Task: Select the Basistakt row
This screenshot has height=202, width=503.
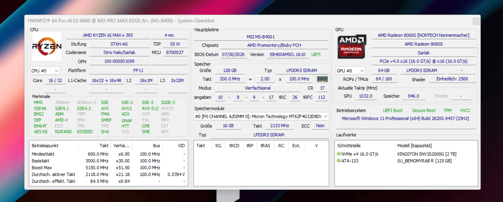Action: click(x=108, y=161)
